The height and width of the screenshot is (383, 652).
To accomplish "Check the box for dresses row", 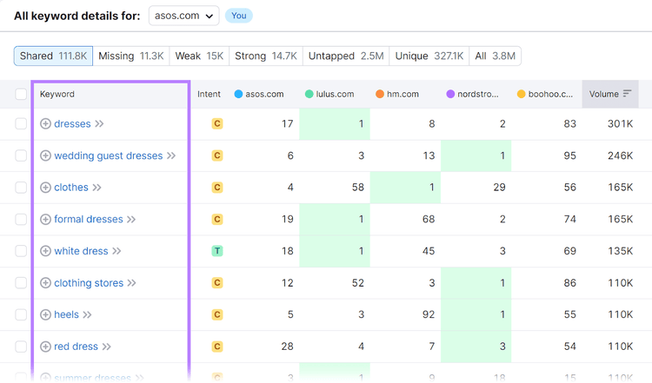I will (x=21, y=124).
